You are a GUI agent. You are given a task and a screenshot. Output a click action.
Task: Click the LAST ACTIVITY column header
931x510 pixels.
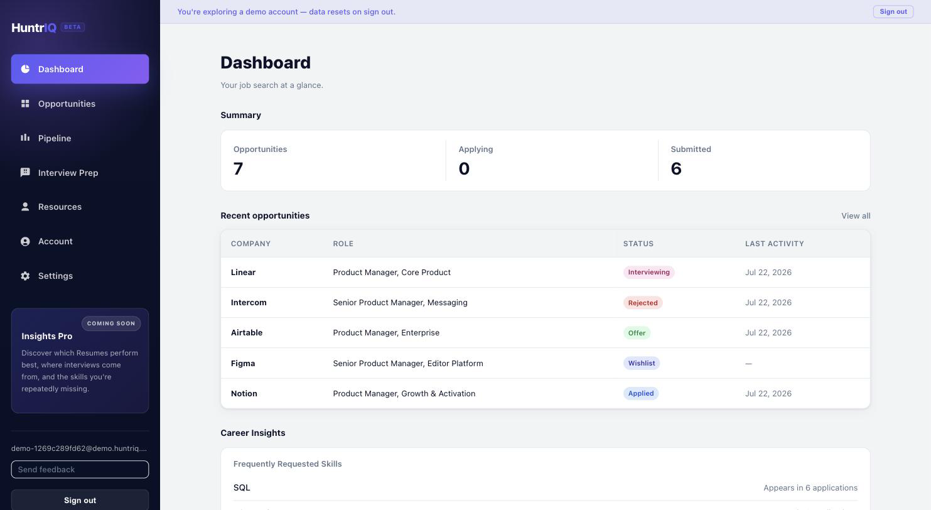(x=775, y=244)
